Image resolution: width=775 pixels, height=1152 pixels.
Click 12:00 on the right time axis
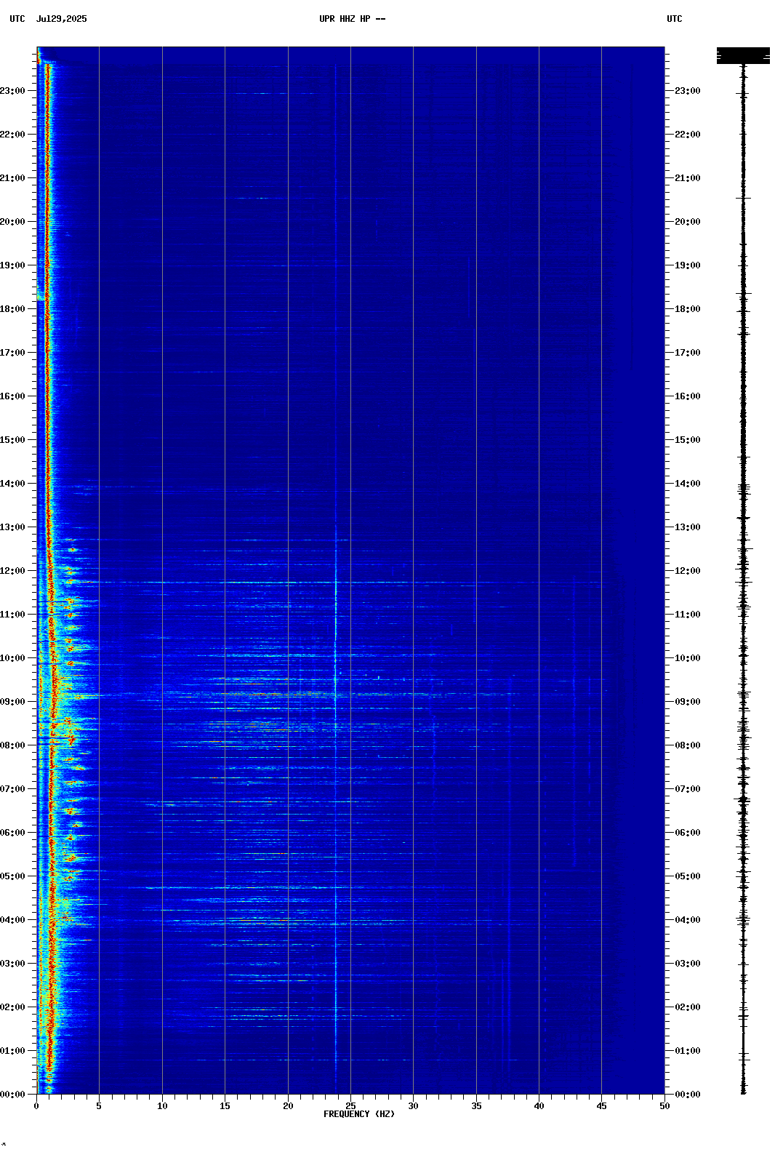[688, 571]
